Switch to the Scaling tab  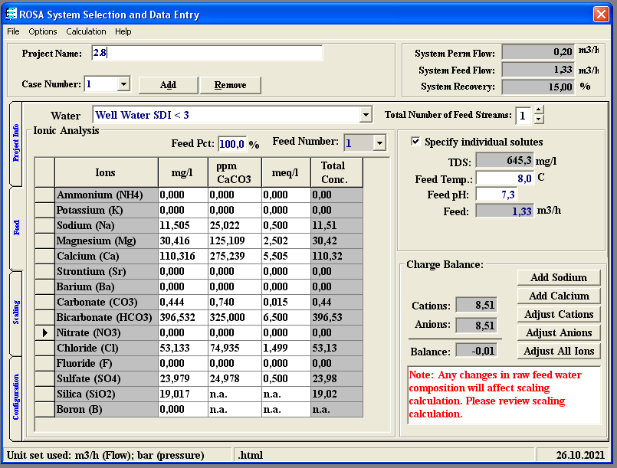tap(16, 313)
